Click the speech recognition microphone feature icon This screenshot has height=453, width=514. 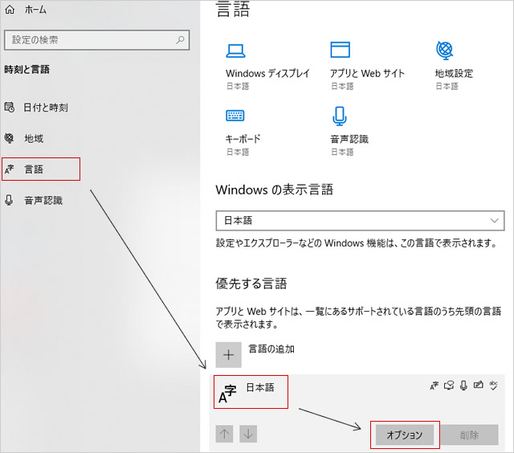point(463,386)
